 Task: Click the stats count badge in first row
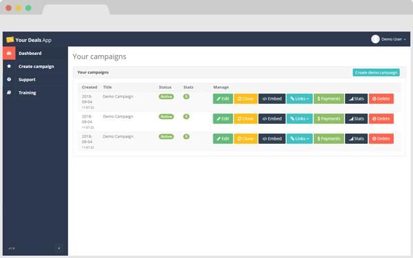click(x=187, y=96)
